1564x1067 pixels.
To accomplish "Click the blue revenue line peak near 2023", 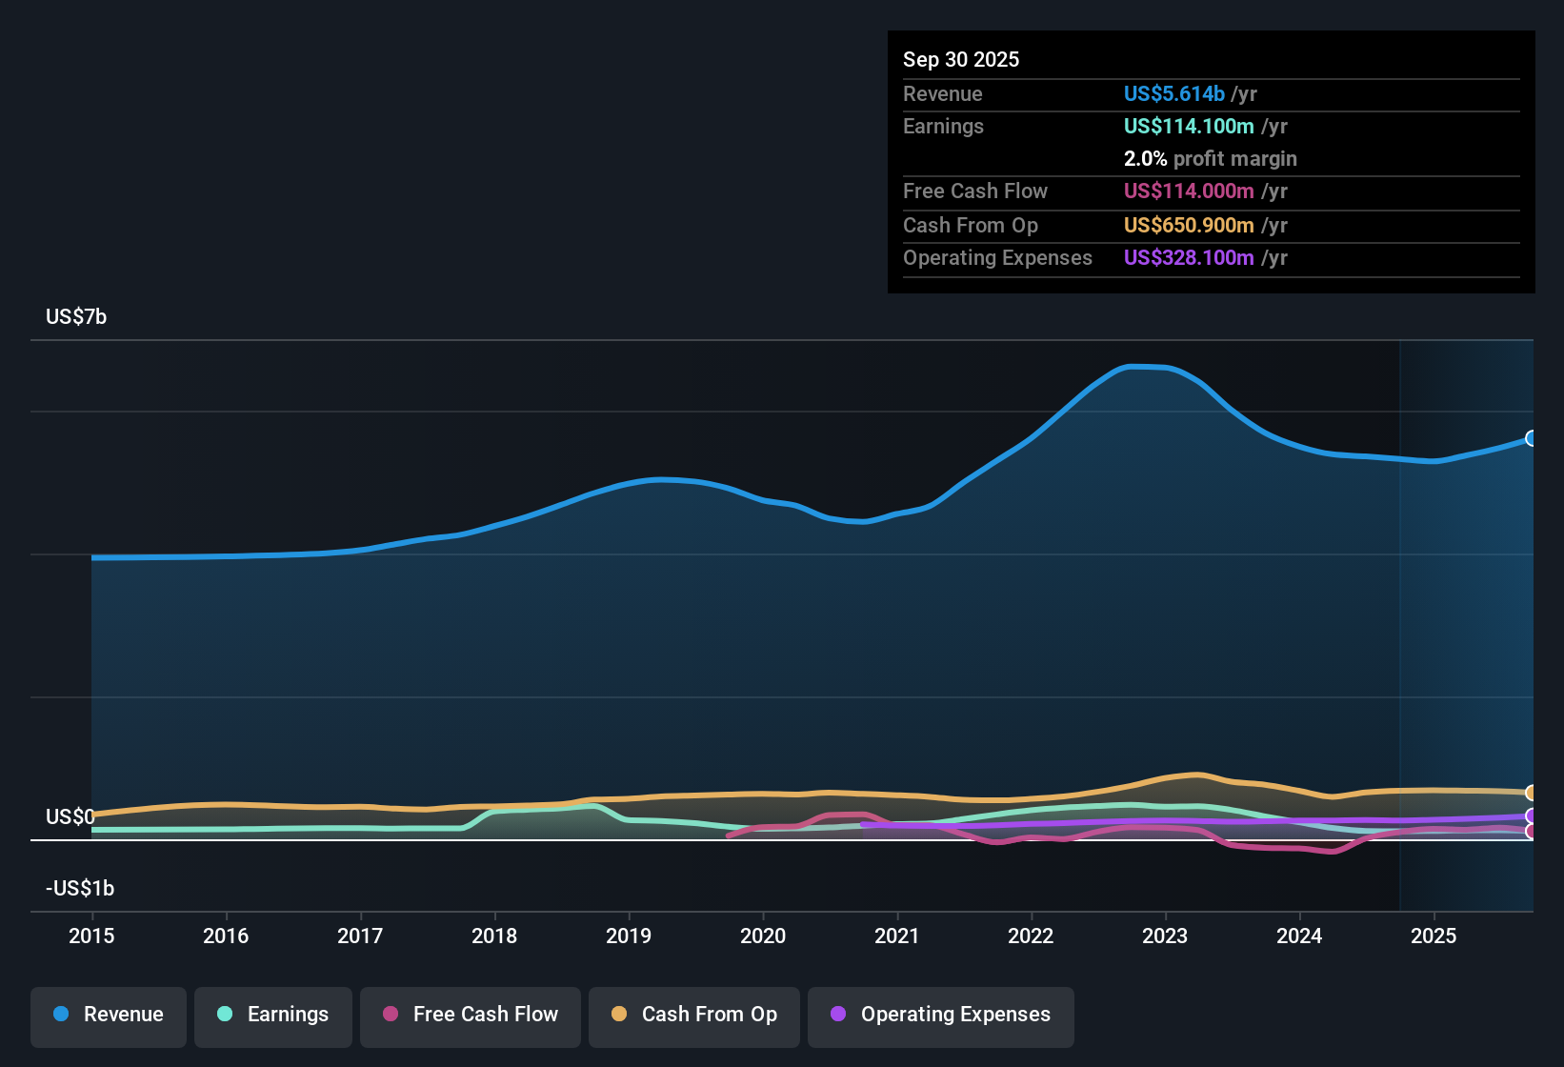I will tap(1147, 366).
